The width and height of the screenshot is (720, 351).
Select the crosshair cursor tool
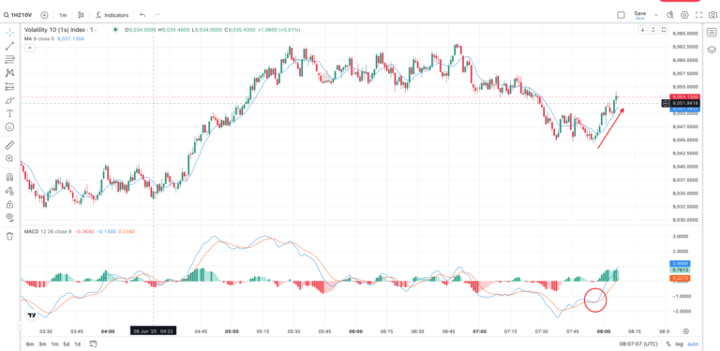(9, 33)
